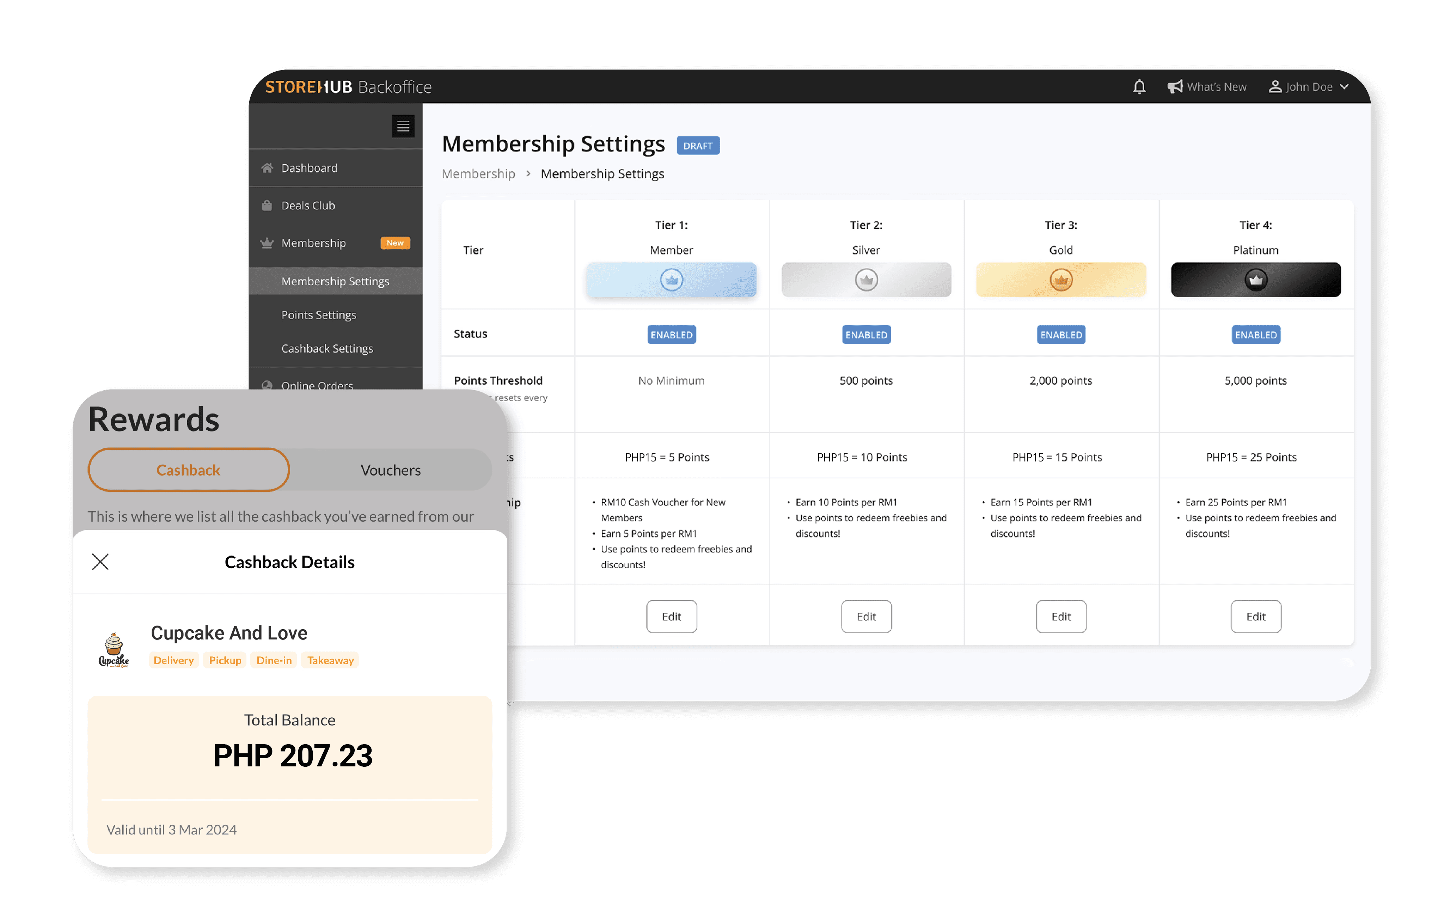Click the Membership crown sidebar icon
The height and width of the screenshot is (906, 1444).
tap(267, 243)
